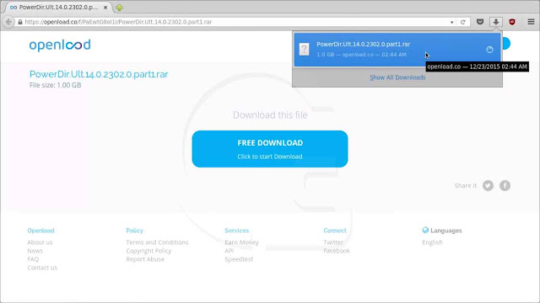This screenshot has height=303, width=540.
Task: Select English language link
Action: point(432,242)
